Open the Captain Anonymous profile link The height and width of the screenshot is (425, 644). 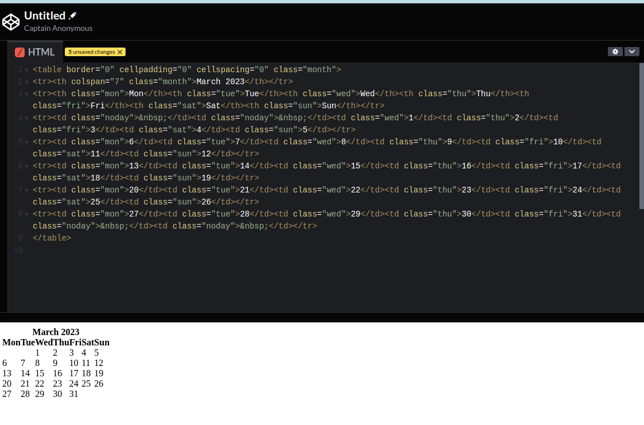point(58,28)
